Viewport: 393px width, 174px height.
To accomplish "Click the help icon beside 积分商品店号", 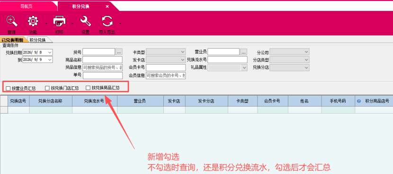I will coord(358,101).
